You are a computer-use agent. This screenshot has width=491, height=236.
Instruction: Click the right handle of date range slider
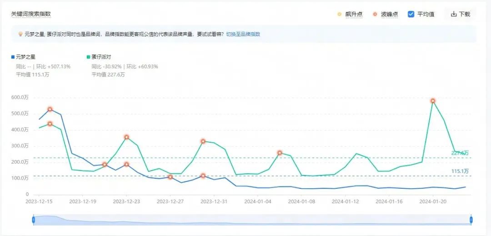tap(471, 220)
